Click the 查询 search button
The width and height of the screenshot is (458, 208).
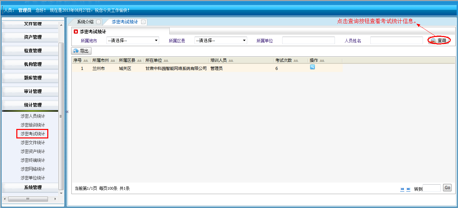click(x=439, y=40)
